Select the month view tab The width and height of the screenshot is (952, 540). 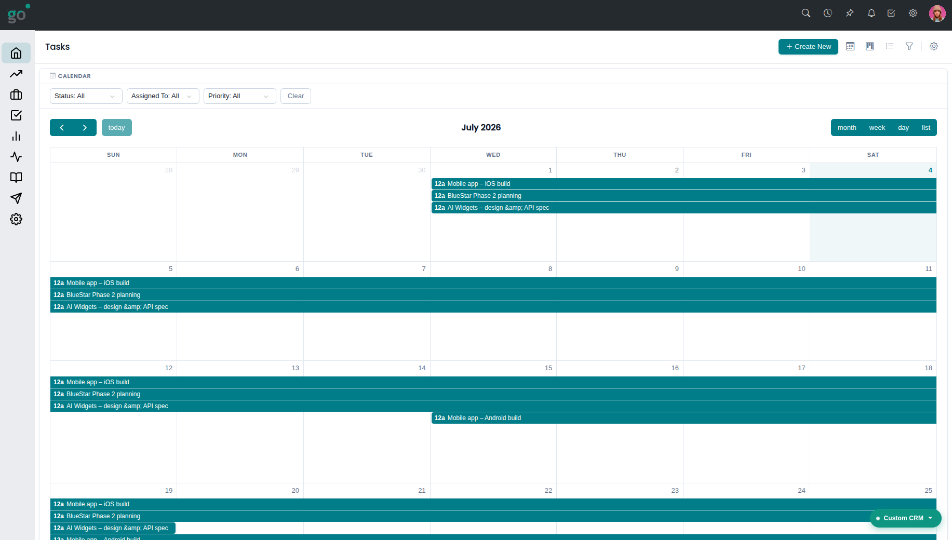click(847, 128)
